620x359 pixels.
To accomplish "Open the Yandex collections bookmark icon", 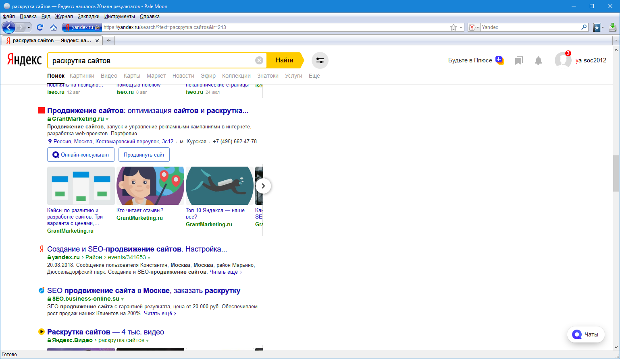I will [x=519, y=60].
